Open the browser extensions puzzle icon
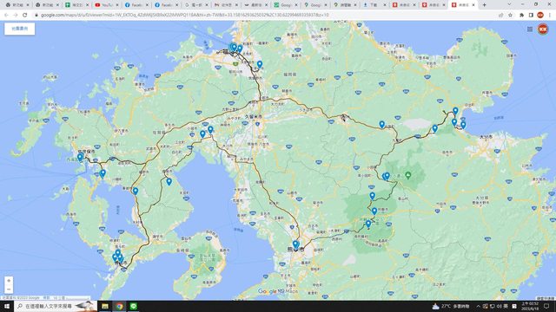This screenshot has width=556, height=312. pos(521,15)
